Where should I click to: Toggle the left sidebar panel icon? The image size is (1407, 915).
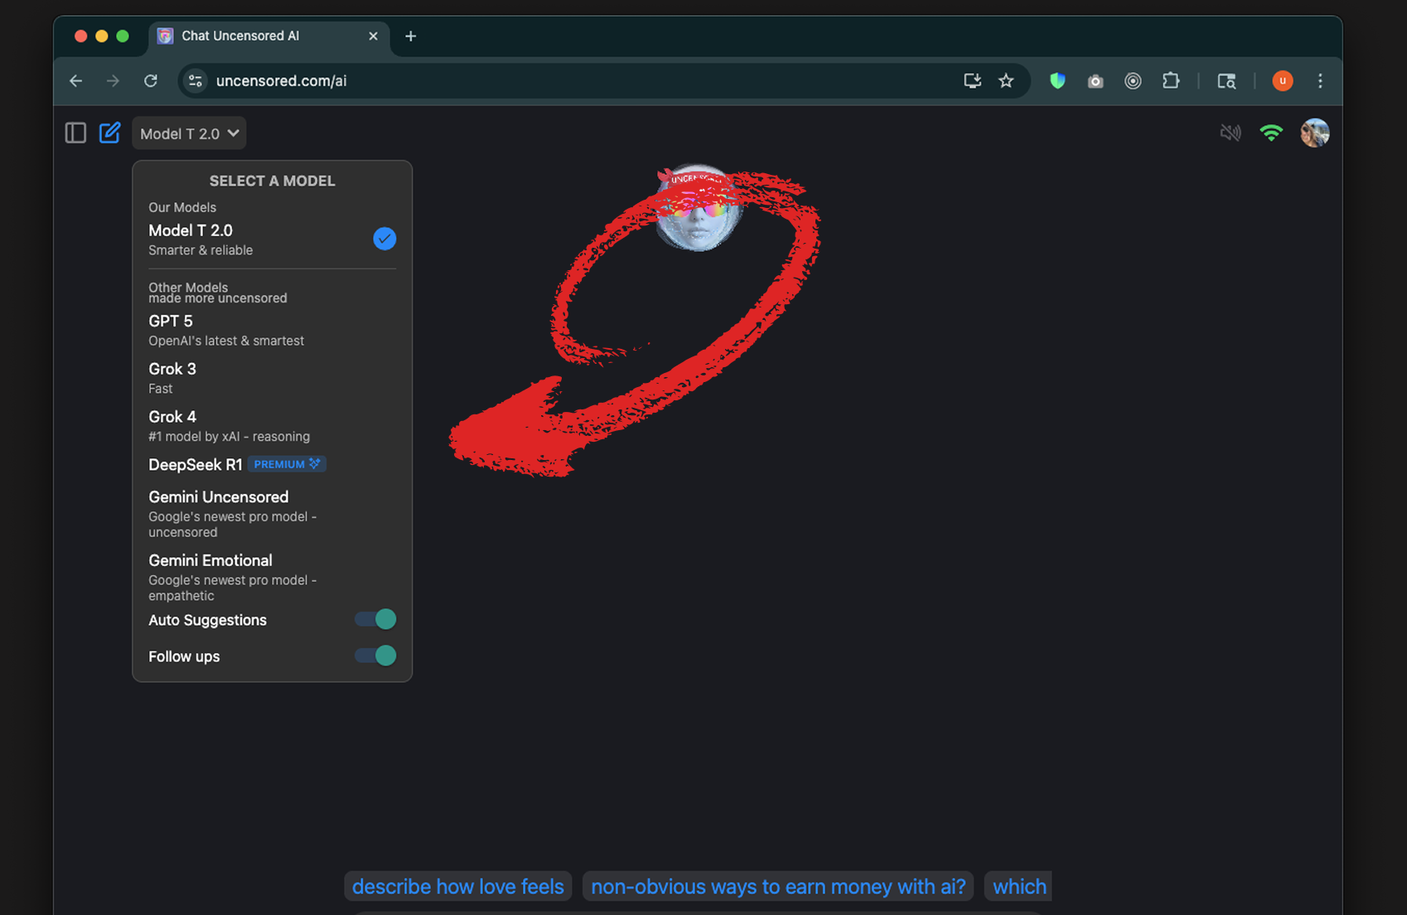(75, 133)
